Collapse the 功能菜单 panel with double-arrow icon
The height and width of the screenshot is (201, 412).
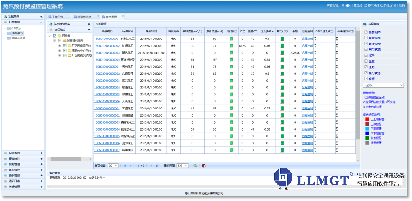[x=41, y=17]
